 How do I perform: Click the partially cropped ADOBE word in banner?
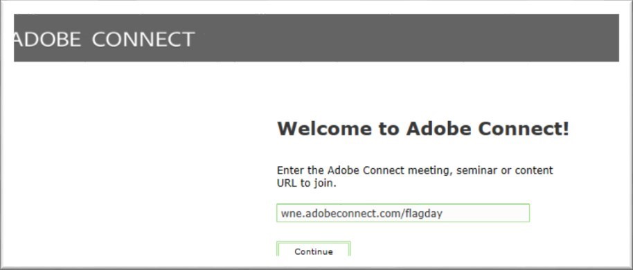point(47,39)
